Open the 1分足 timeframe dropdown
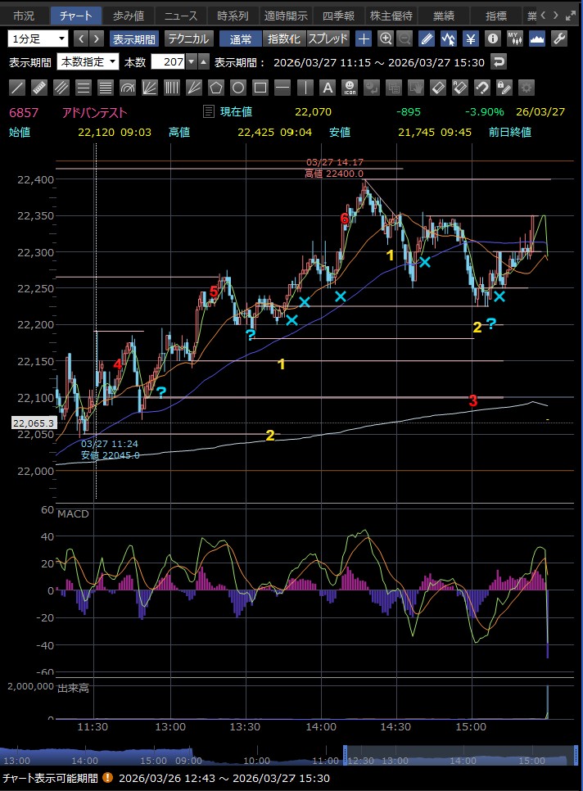The image size is (583, 791). click(38, 38)
